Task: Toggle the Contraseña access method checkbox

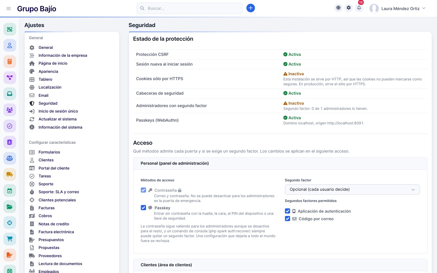Action: click(x=143, y=190)
